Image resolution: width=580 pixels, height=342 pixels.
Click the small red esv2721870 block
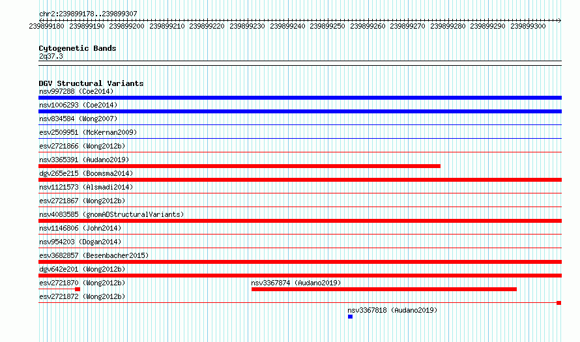point(78,289)
